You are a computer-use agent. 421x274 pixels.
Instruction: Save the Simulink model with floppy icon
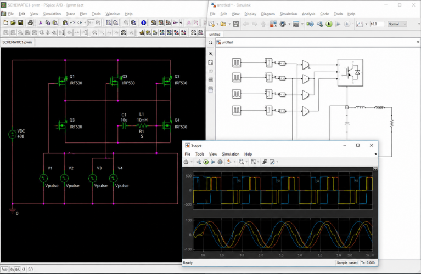tap(235, 24)
